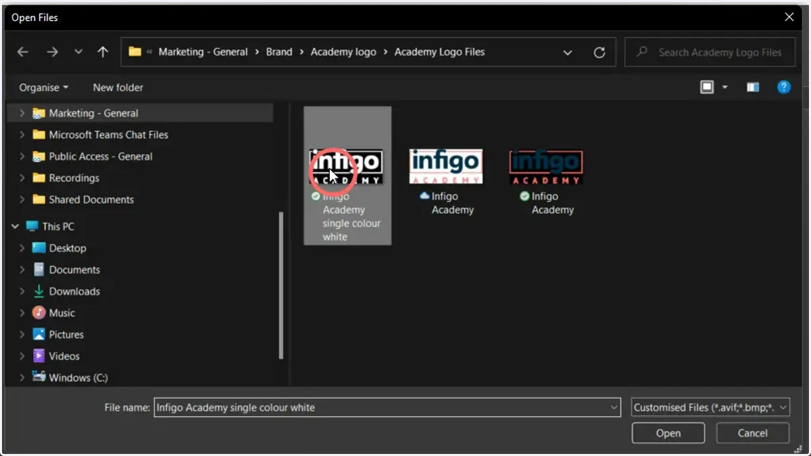
Task: Click the folder icon in the address bar
Action: [x=135, y=51]
